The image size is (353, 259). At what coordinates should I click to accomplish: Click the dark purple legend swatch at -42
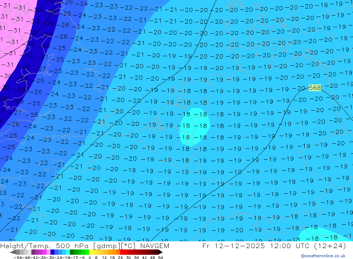(x=33, y=252)
